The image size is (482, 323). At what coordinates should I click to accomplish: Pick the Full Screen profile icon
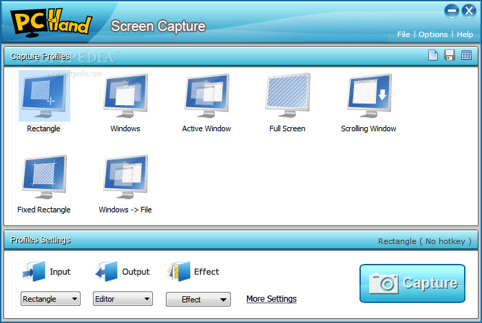click(x=288, y=95)
